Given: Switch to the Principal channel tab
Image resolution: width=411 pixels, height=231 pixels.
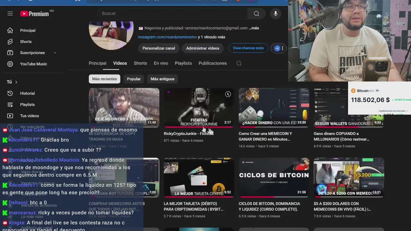Looking at the screenshot, I should [98, 63].
